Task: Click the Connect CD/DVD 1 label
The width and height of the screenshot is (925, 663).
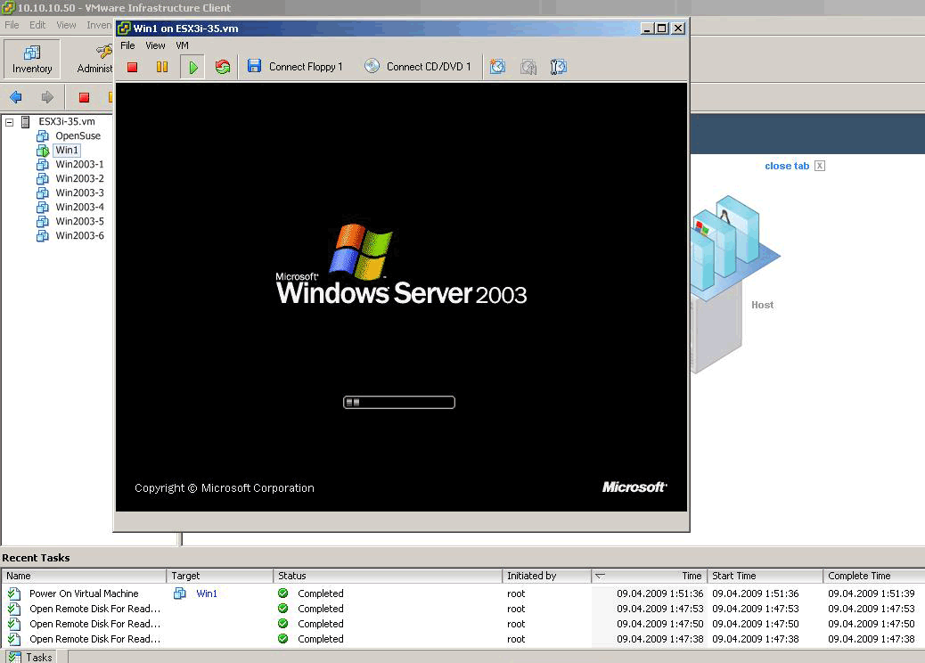Action: tap(429, 67)
